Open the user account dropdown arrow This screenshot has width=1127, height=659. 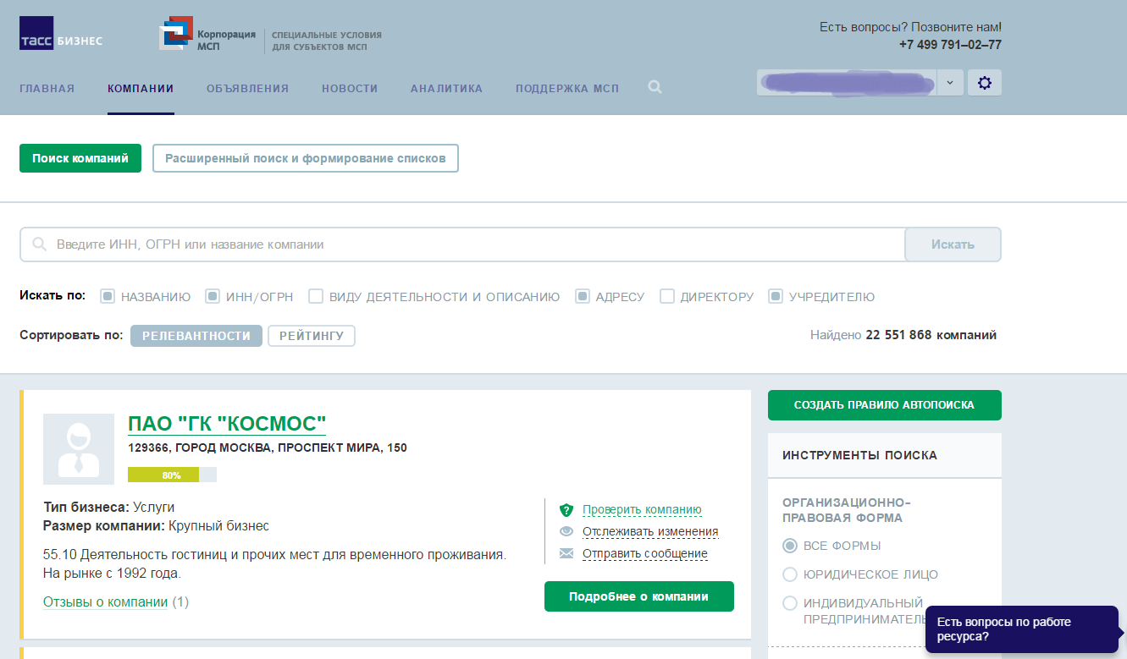[950, 83]
